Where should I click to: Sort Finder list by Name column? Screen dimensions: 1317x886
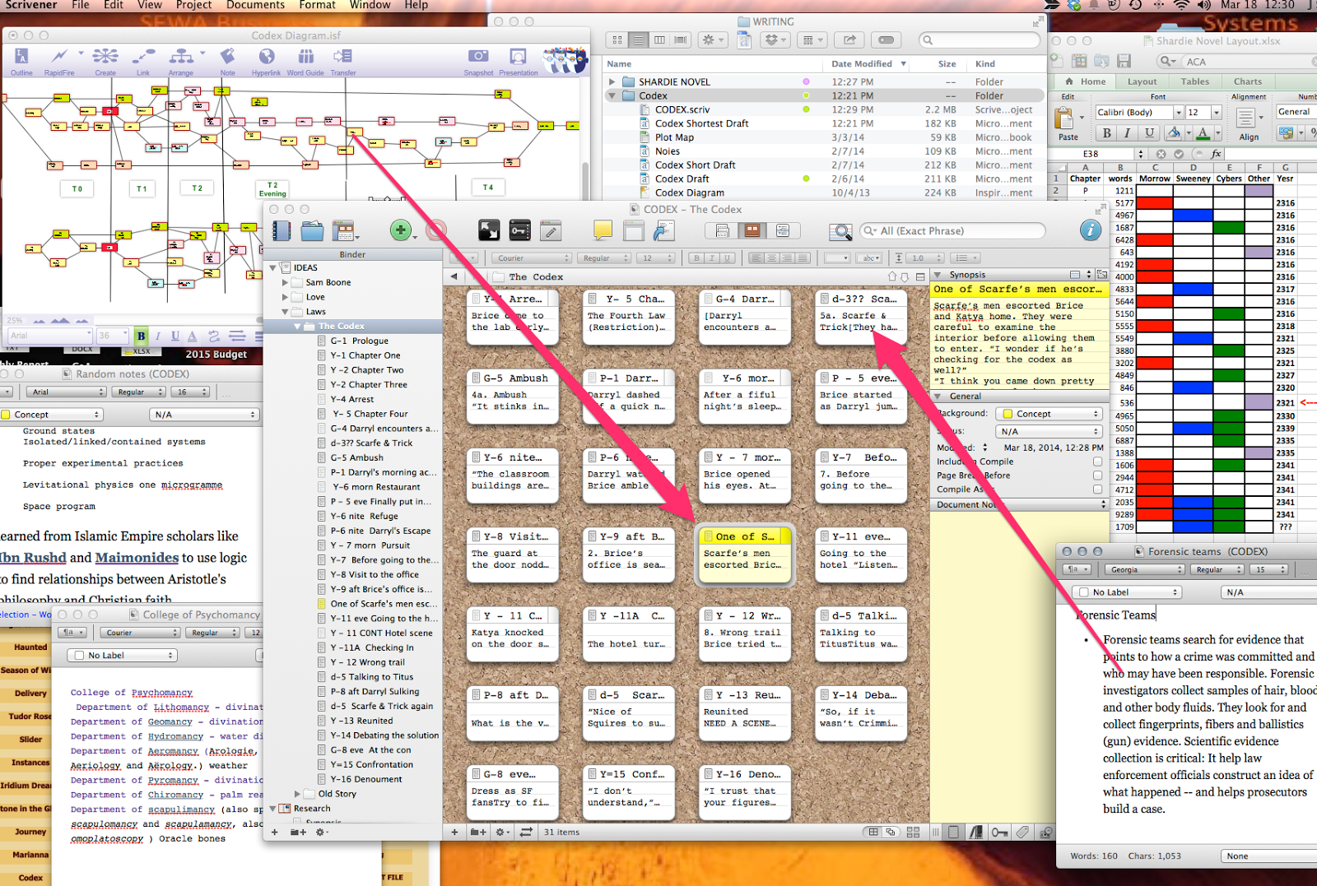pyautogui.click(x=712, y=64)
